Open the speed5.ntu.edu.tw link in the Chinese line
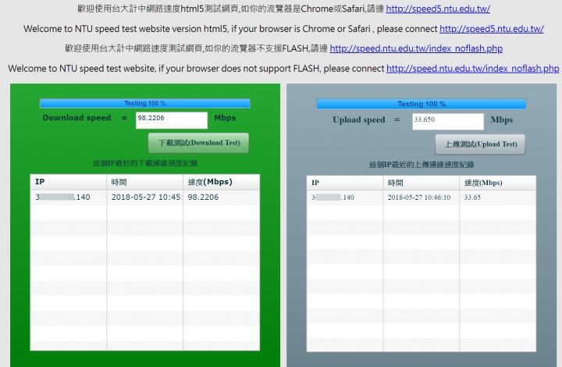Image resolution: width=562 pixels, height=367 pixels. coord(438,9)
